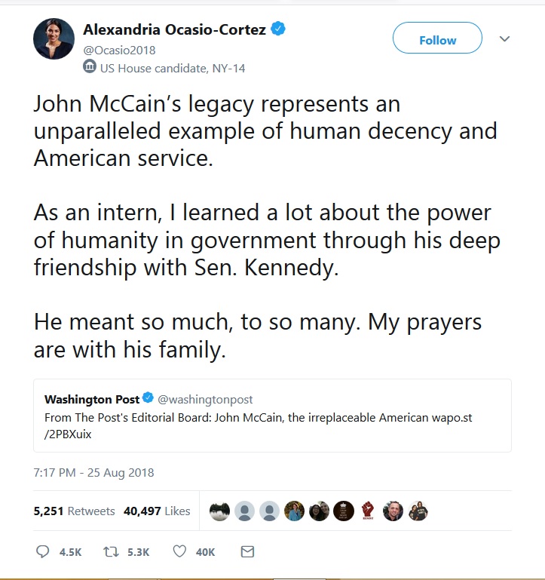
Task: Follow Alexandria Ocasio-Cortez
Action: (437, 38)
